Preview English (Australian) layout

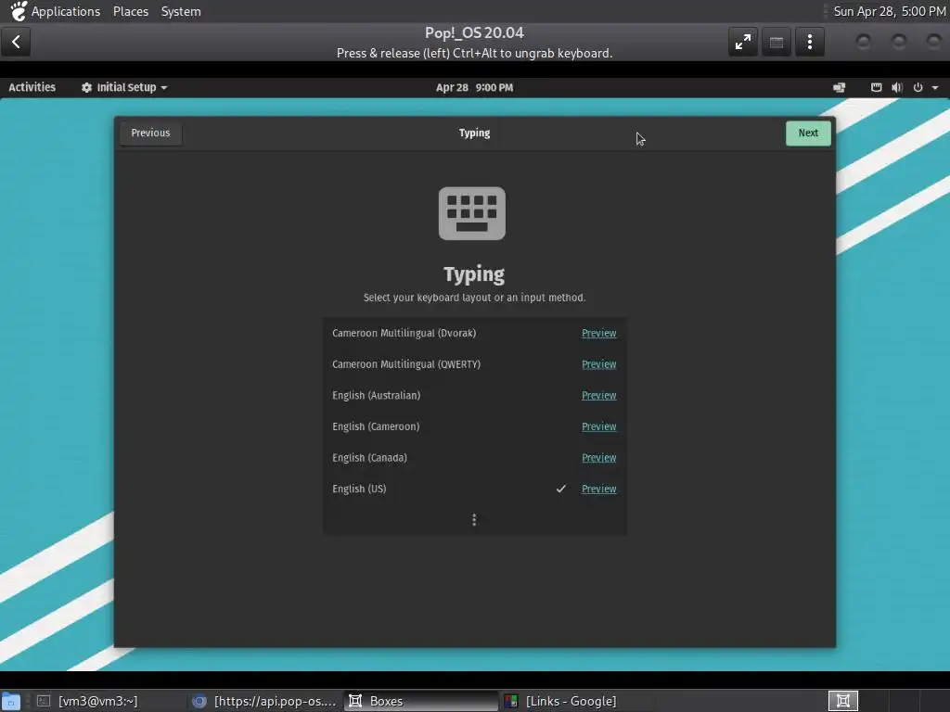click(598, 395)
